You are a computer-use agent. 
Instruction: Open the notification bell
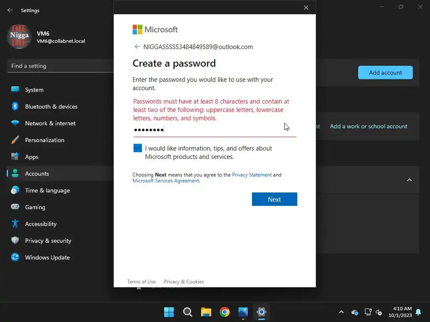(x=419, y=312)
